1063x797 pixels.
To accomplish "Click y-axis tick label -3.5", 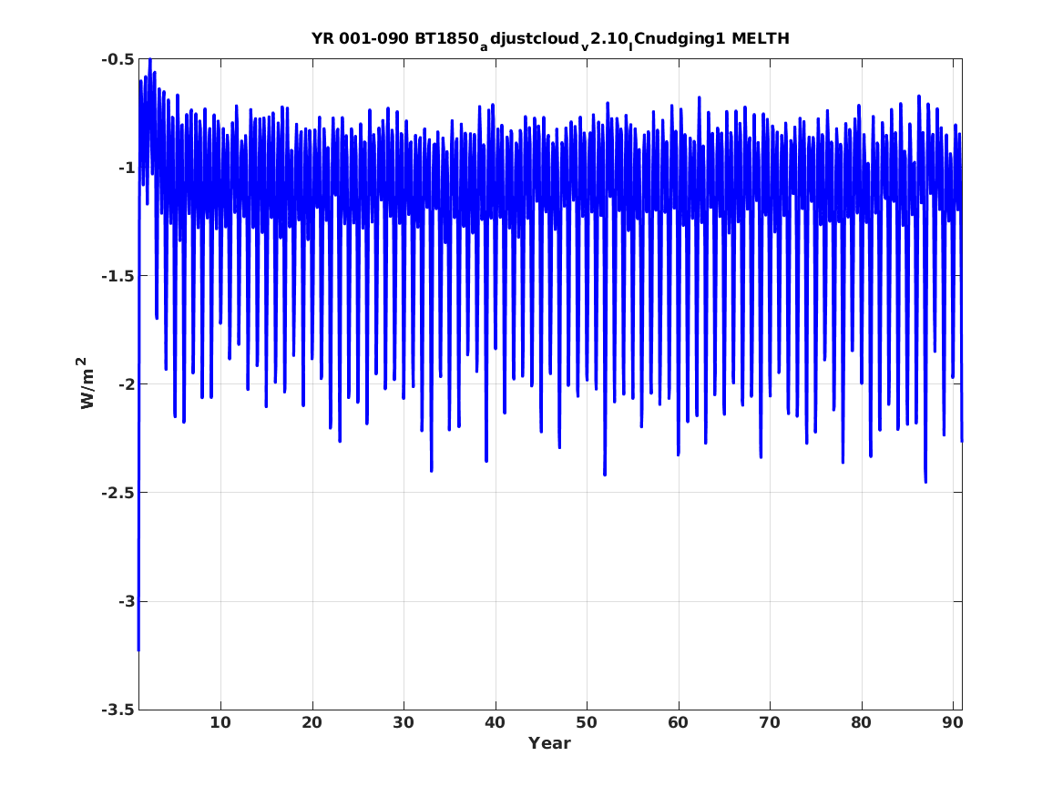I will pos(118,710).
